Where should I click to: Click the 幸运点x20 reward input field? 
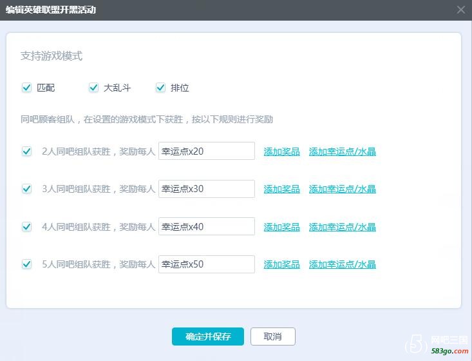(207, 151)
